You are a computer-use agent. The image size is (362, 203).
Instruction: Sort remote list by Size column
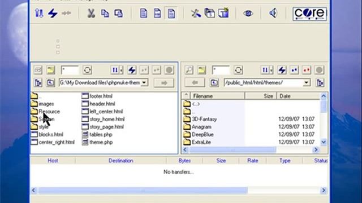pyautogui.click(x=261, y=96)
